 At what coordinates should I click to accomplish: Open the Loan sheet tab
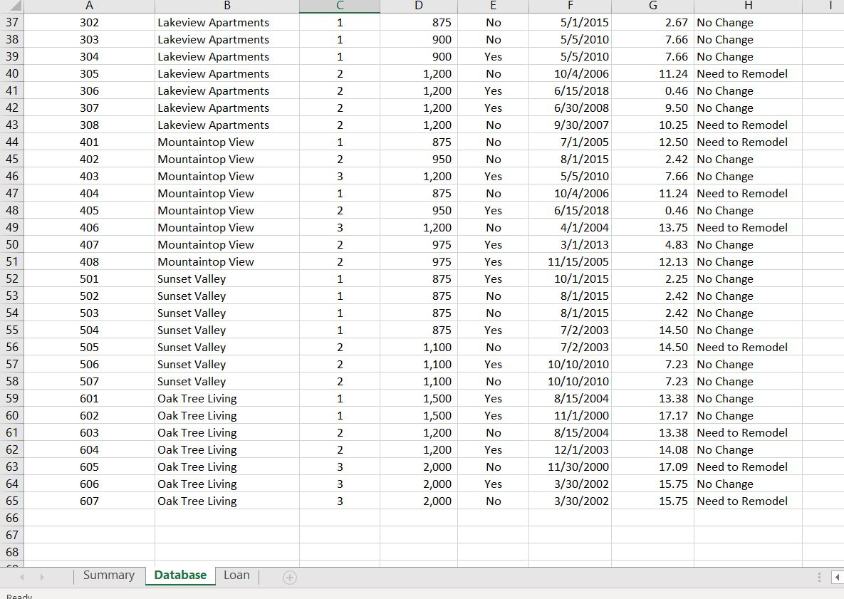[236, 575]
